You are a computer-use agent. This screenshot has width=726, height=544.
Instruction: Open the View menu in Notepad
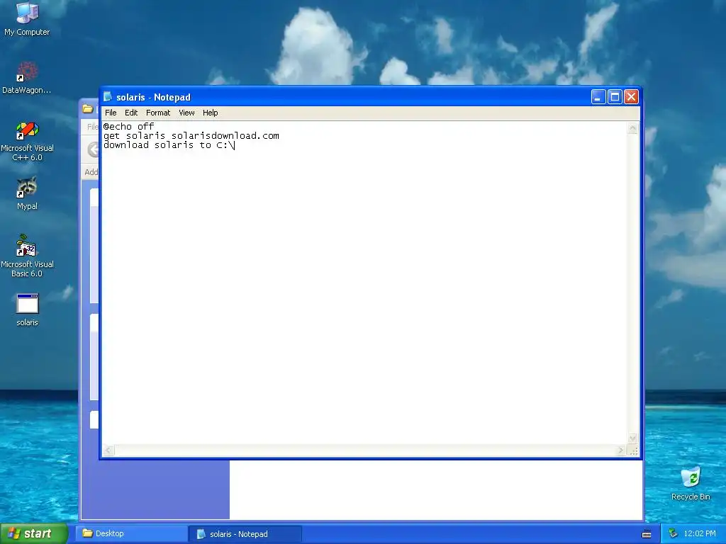coord(186,113)
